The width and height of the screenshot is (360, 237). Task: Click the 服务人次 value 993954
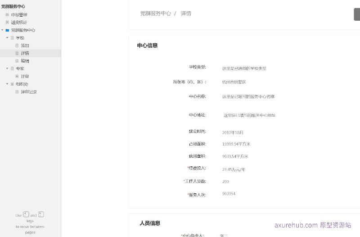pos(229,194)
